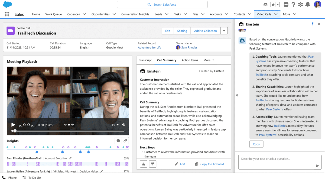Screen dimensions: 325x182
Task: Open Help with the question mark icon
Action: pos(293,4)
